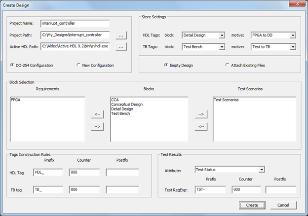
Task: Choose the Empty Design option
Action: [166, 65]
